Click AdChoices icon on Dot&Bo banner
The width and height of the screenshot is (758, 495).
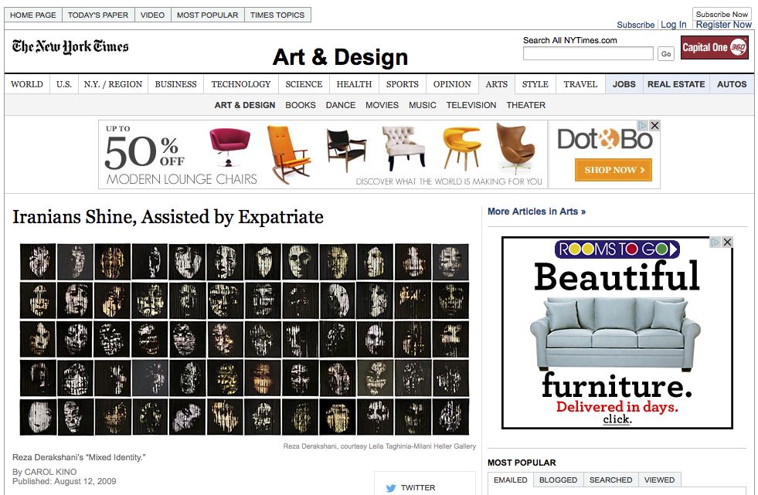pos(642,126)
